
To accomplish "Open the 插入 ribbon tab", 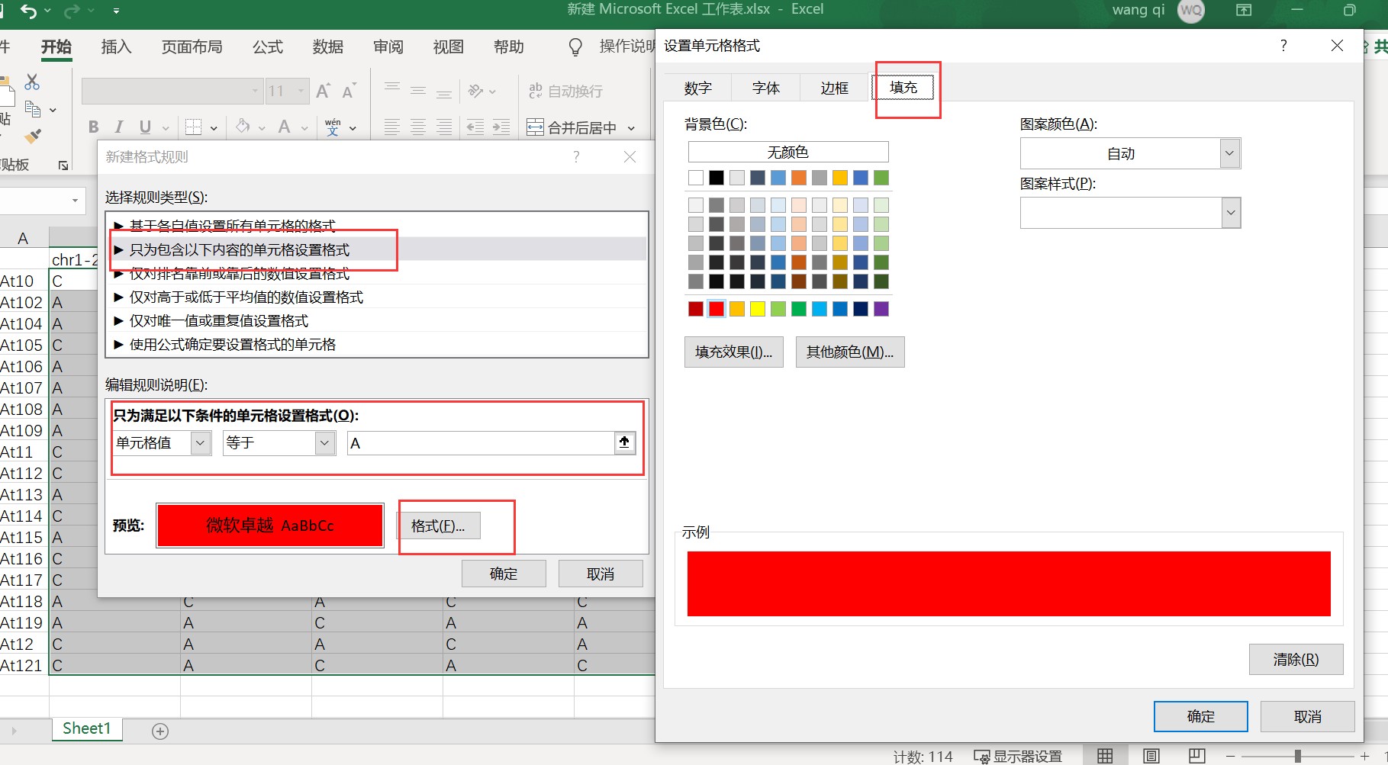I will (117, 47).
